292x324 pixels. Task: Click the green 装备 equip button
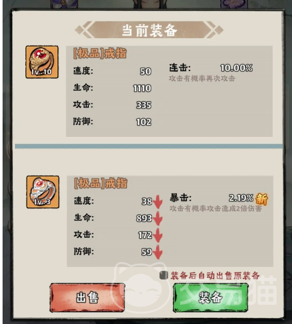[x=210, y=298]
